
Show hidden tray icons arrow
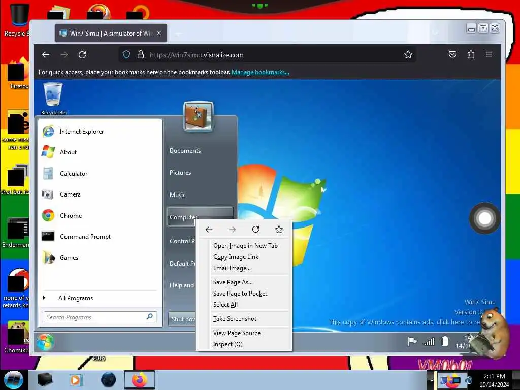coord(432,380)
